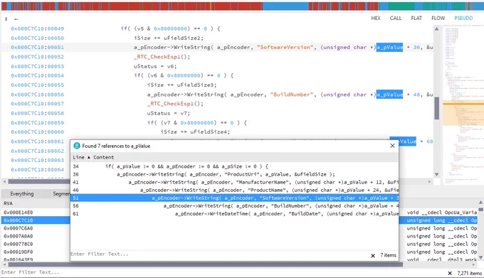Screen dimensions: 484x278
Task: Sort references by Line column
Action: (x=79, y=157)
